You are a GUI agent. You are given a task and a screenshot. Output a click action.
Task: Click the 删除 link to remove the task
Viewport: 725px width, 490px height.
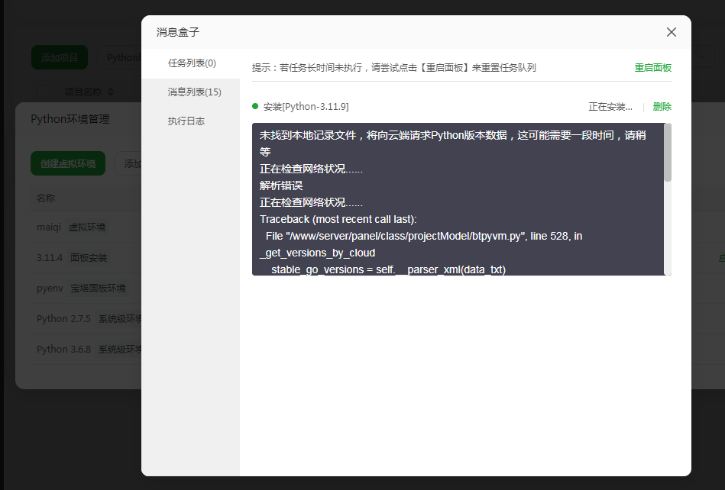coord(661,106)
